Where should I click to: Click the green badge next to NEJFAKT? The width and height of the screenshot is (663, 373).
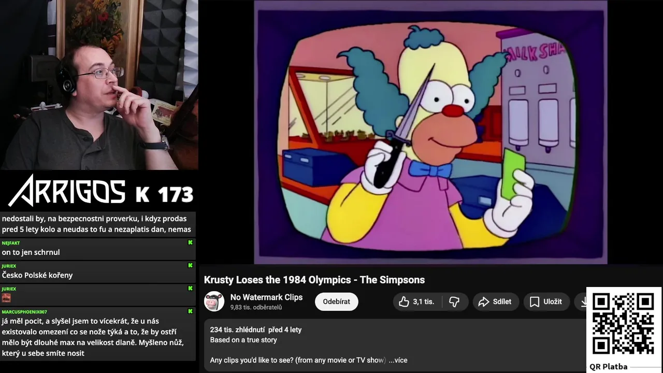pyautogui.click(x=190, y=242)
